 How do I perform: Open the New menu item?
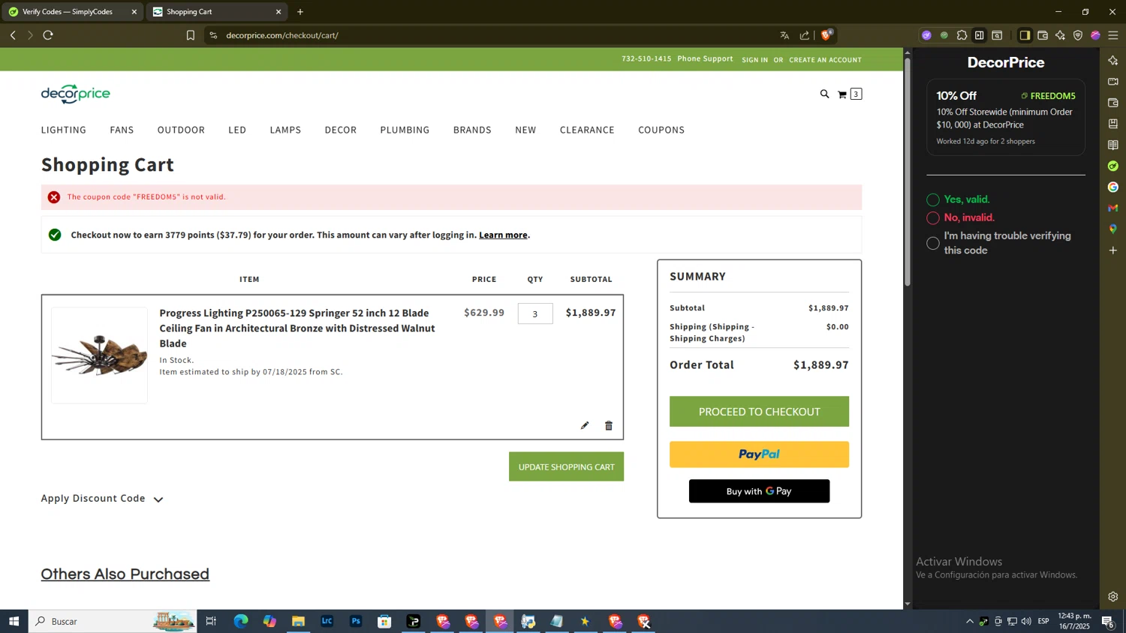tap(525, 130)
